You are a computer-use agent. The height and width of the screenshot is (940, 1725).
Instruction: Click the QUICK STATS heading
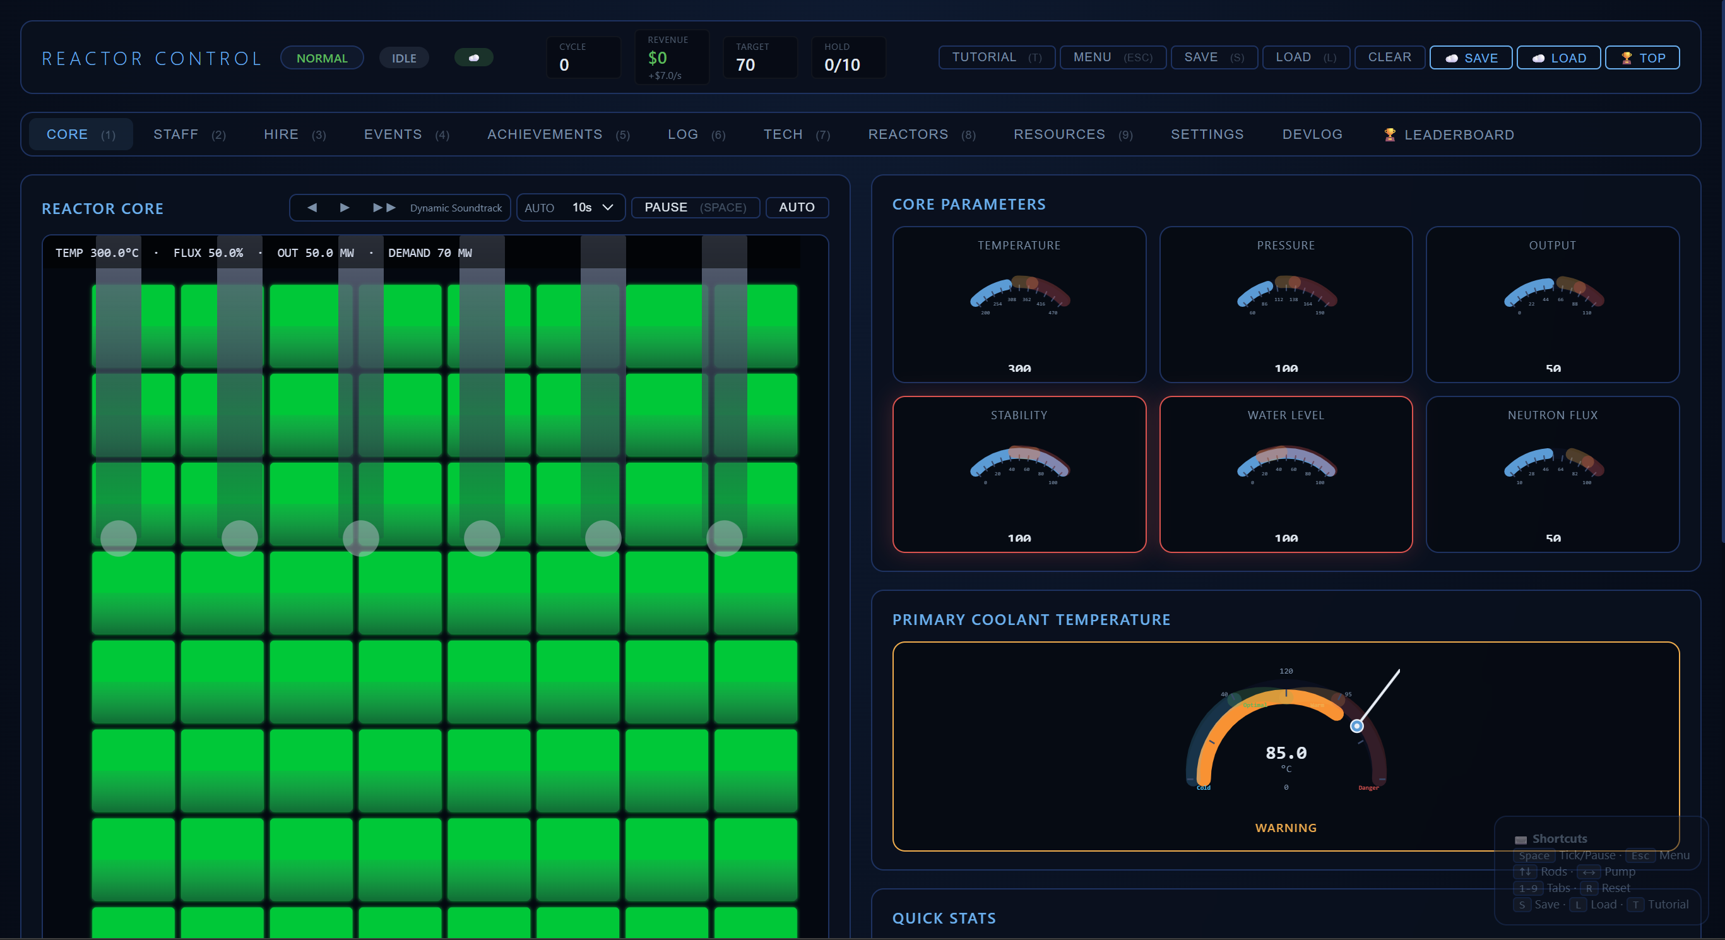(944, 918)
